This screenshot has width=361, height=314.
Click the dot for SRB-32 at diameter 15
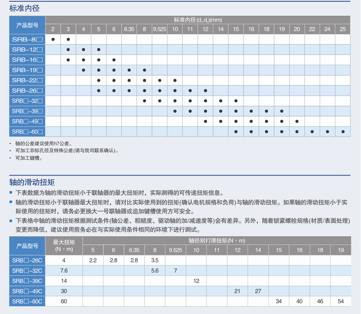tap(236, 101)
